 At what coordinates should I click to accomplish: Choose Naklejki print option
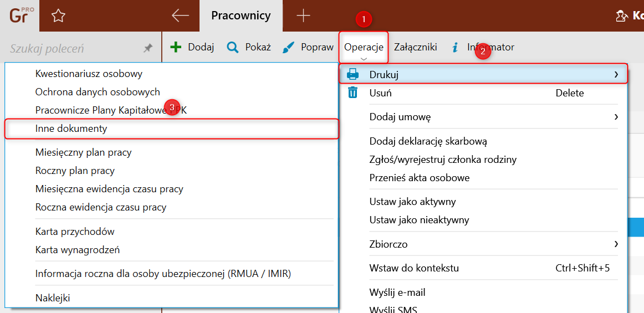coord(171,298)
